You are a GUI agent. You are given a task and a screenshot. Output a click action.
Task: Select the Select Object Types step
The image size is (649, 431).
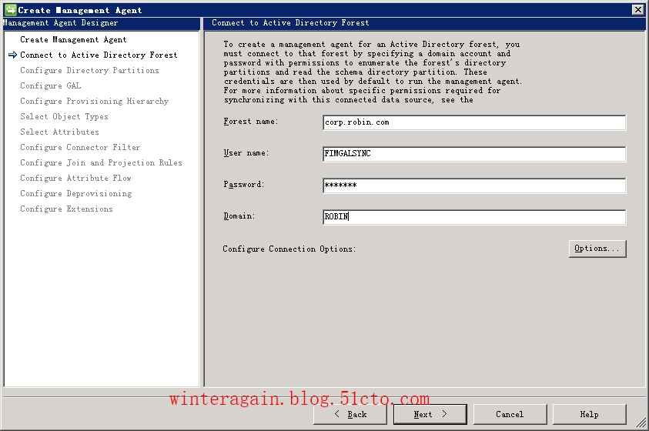(64, 117)
